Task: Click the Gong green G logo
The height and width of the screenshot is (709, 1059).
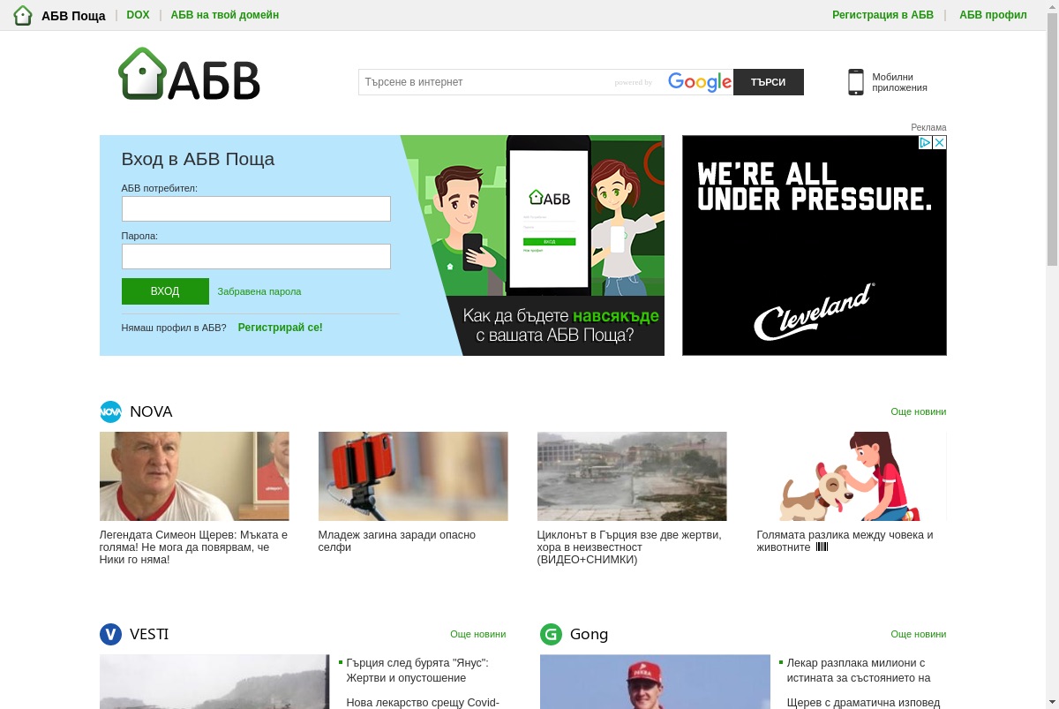Action: point(551,634)
